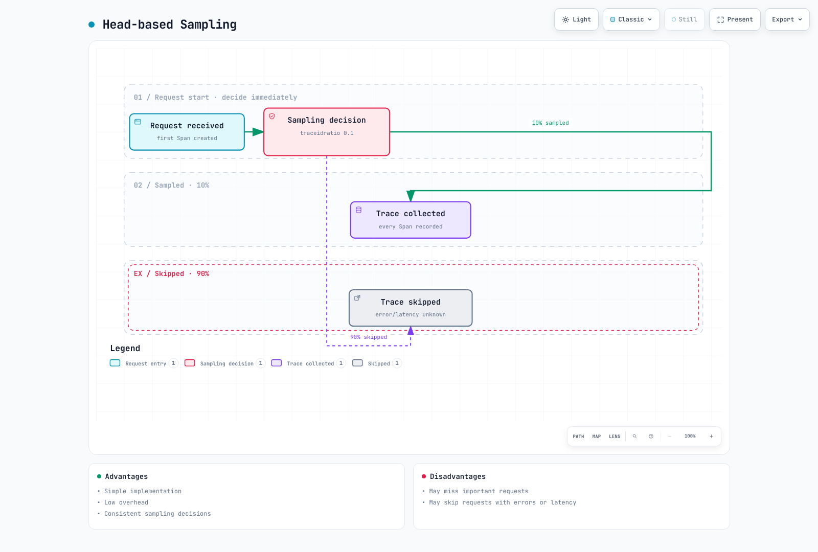Select the PATH view tab
The height and width of the screenshot is (552, 818).
578,436
